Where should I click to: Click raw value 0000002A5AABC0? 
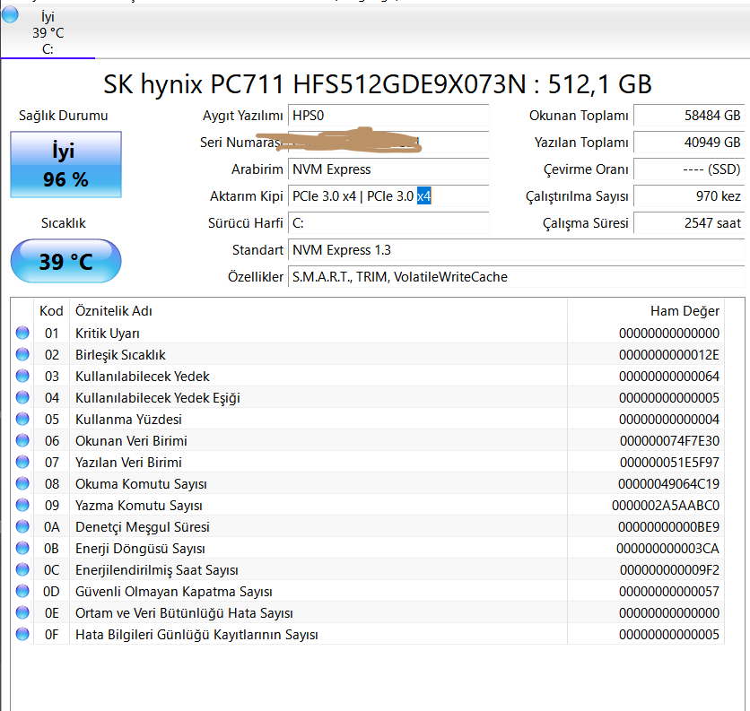[666, 506]
